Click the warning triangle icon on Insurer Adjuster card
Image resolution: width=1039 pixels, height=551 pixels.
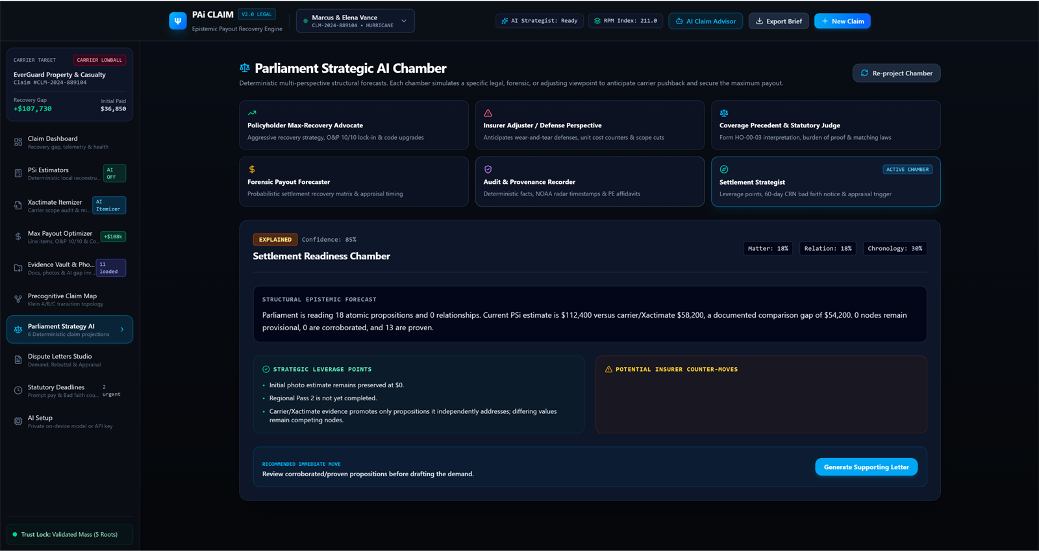[x=488, y=113]
